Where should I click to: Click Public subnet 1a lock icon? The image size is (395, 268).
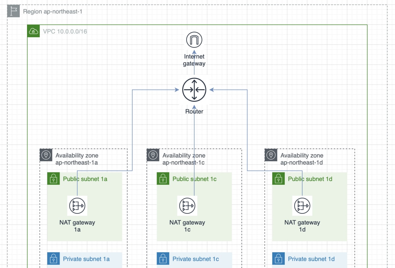[53, 179]
